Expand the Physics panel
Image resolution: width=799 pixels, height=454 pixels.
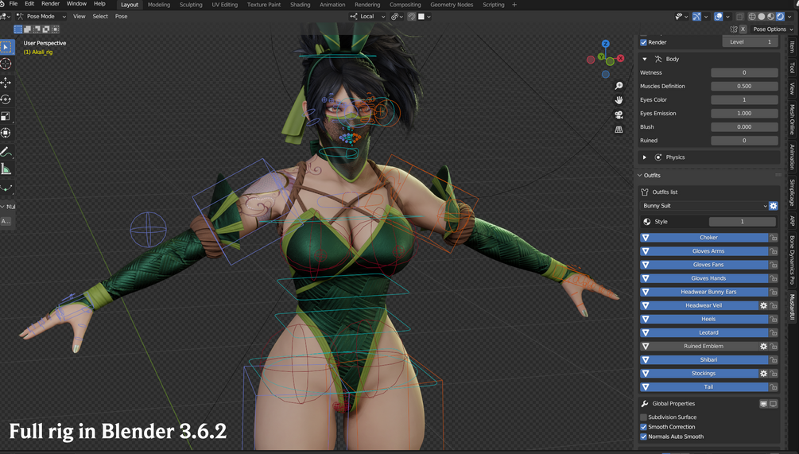pos(645,157)
